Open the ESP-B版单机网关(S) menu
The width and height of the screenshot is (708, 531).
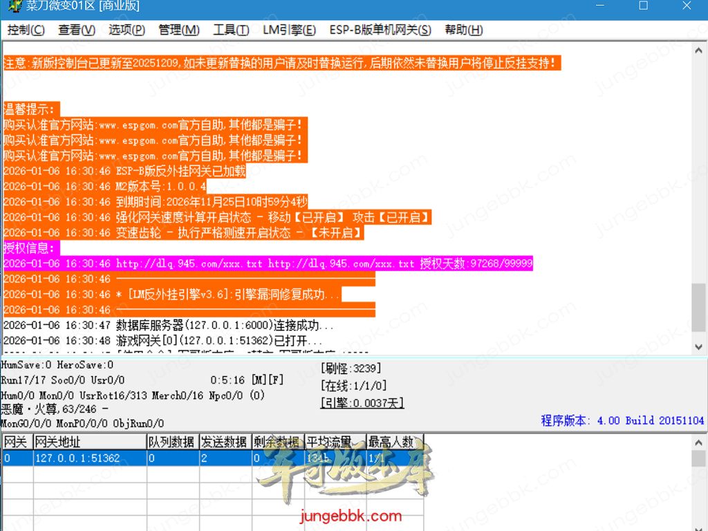(x=380, y=30)
